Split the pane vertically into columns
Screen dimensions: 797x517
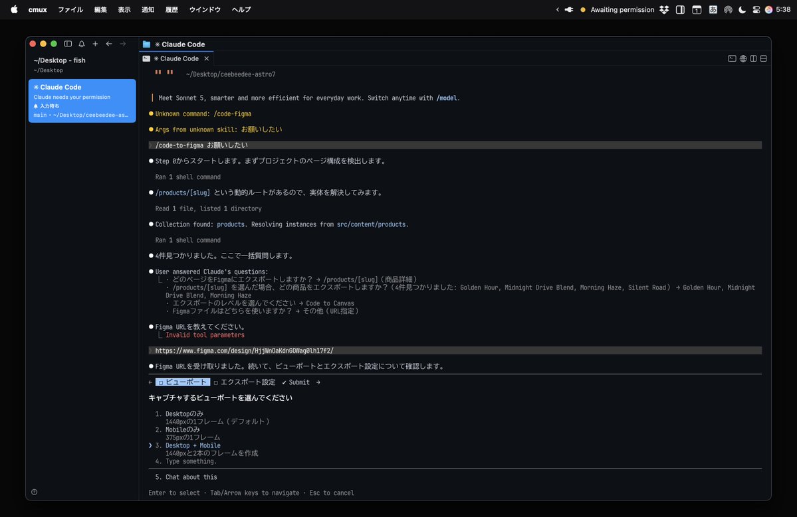[x=753, y=59]
